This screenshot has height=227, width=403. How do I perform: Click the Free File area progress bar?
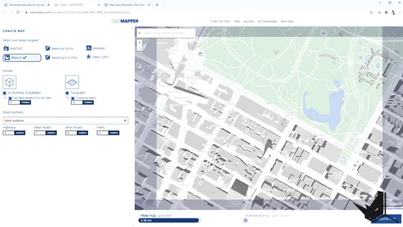[x=169, y=220]
